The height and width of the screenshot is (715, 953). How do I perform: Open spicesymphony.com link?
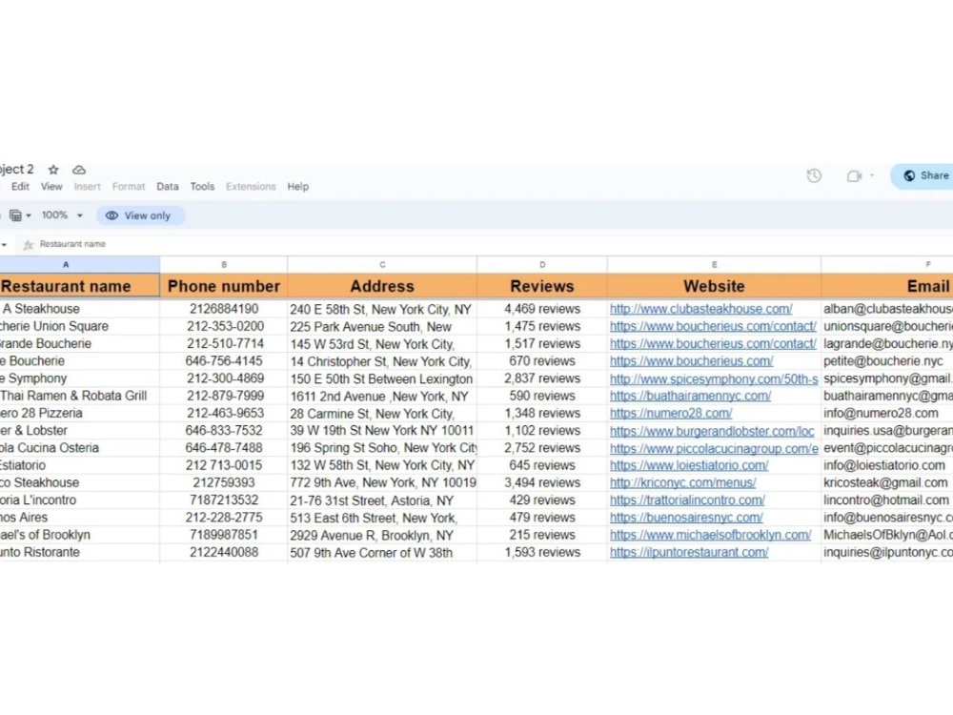tap(714, 378)
